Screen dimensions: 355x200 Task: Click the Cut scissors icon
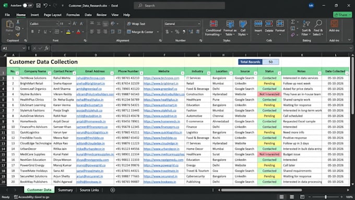pyautogui.click(x=18, y=22)
